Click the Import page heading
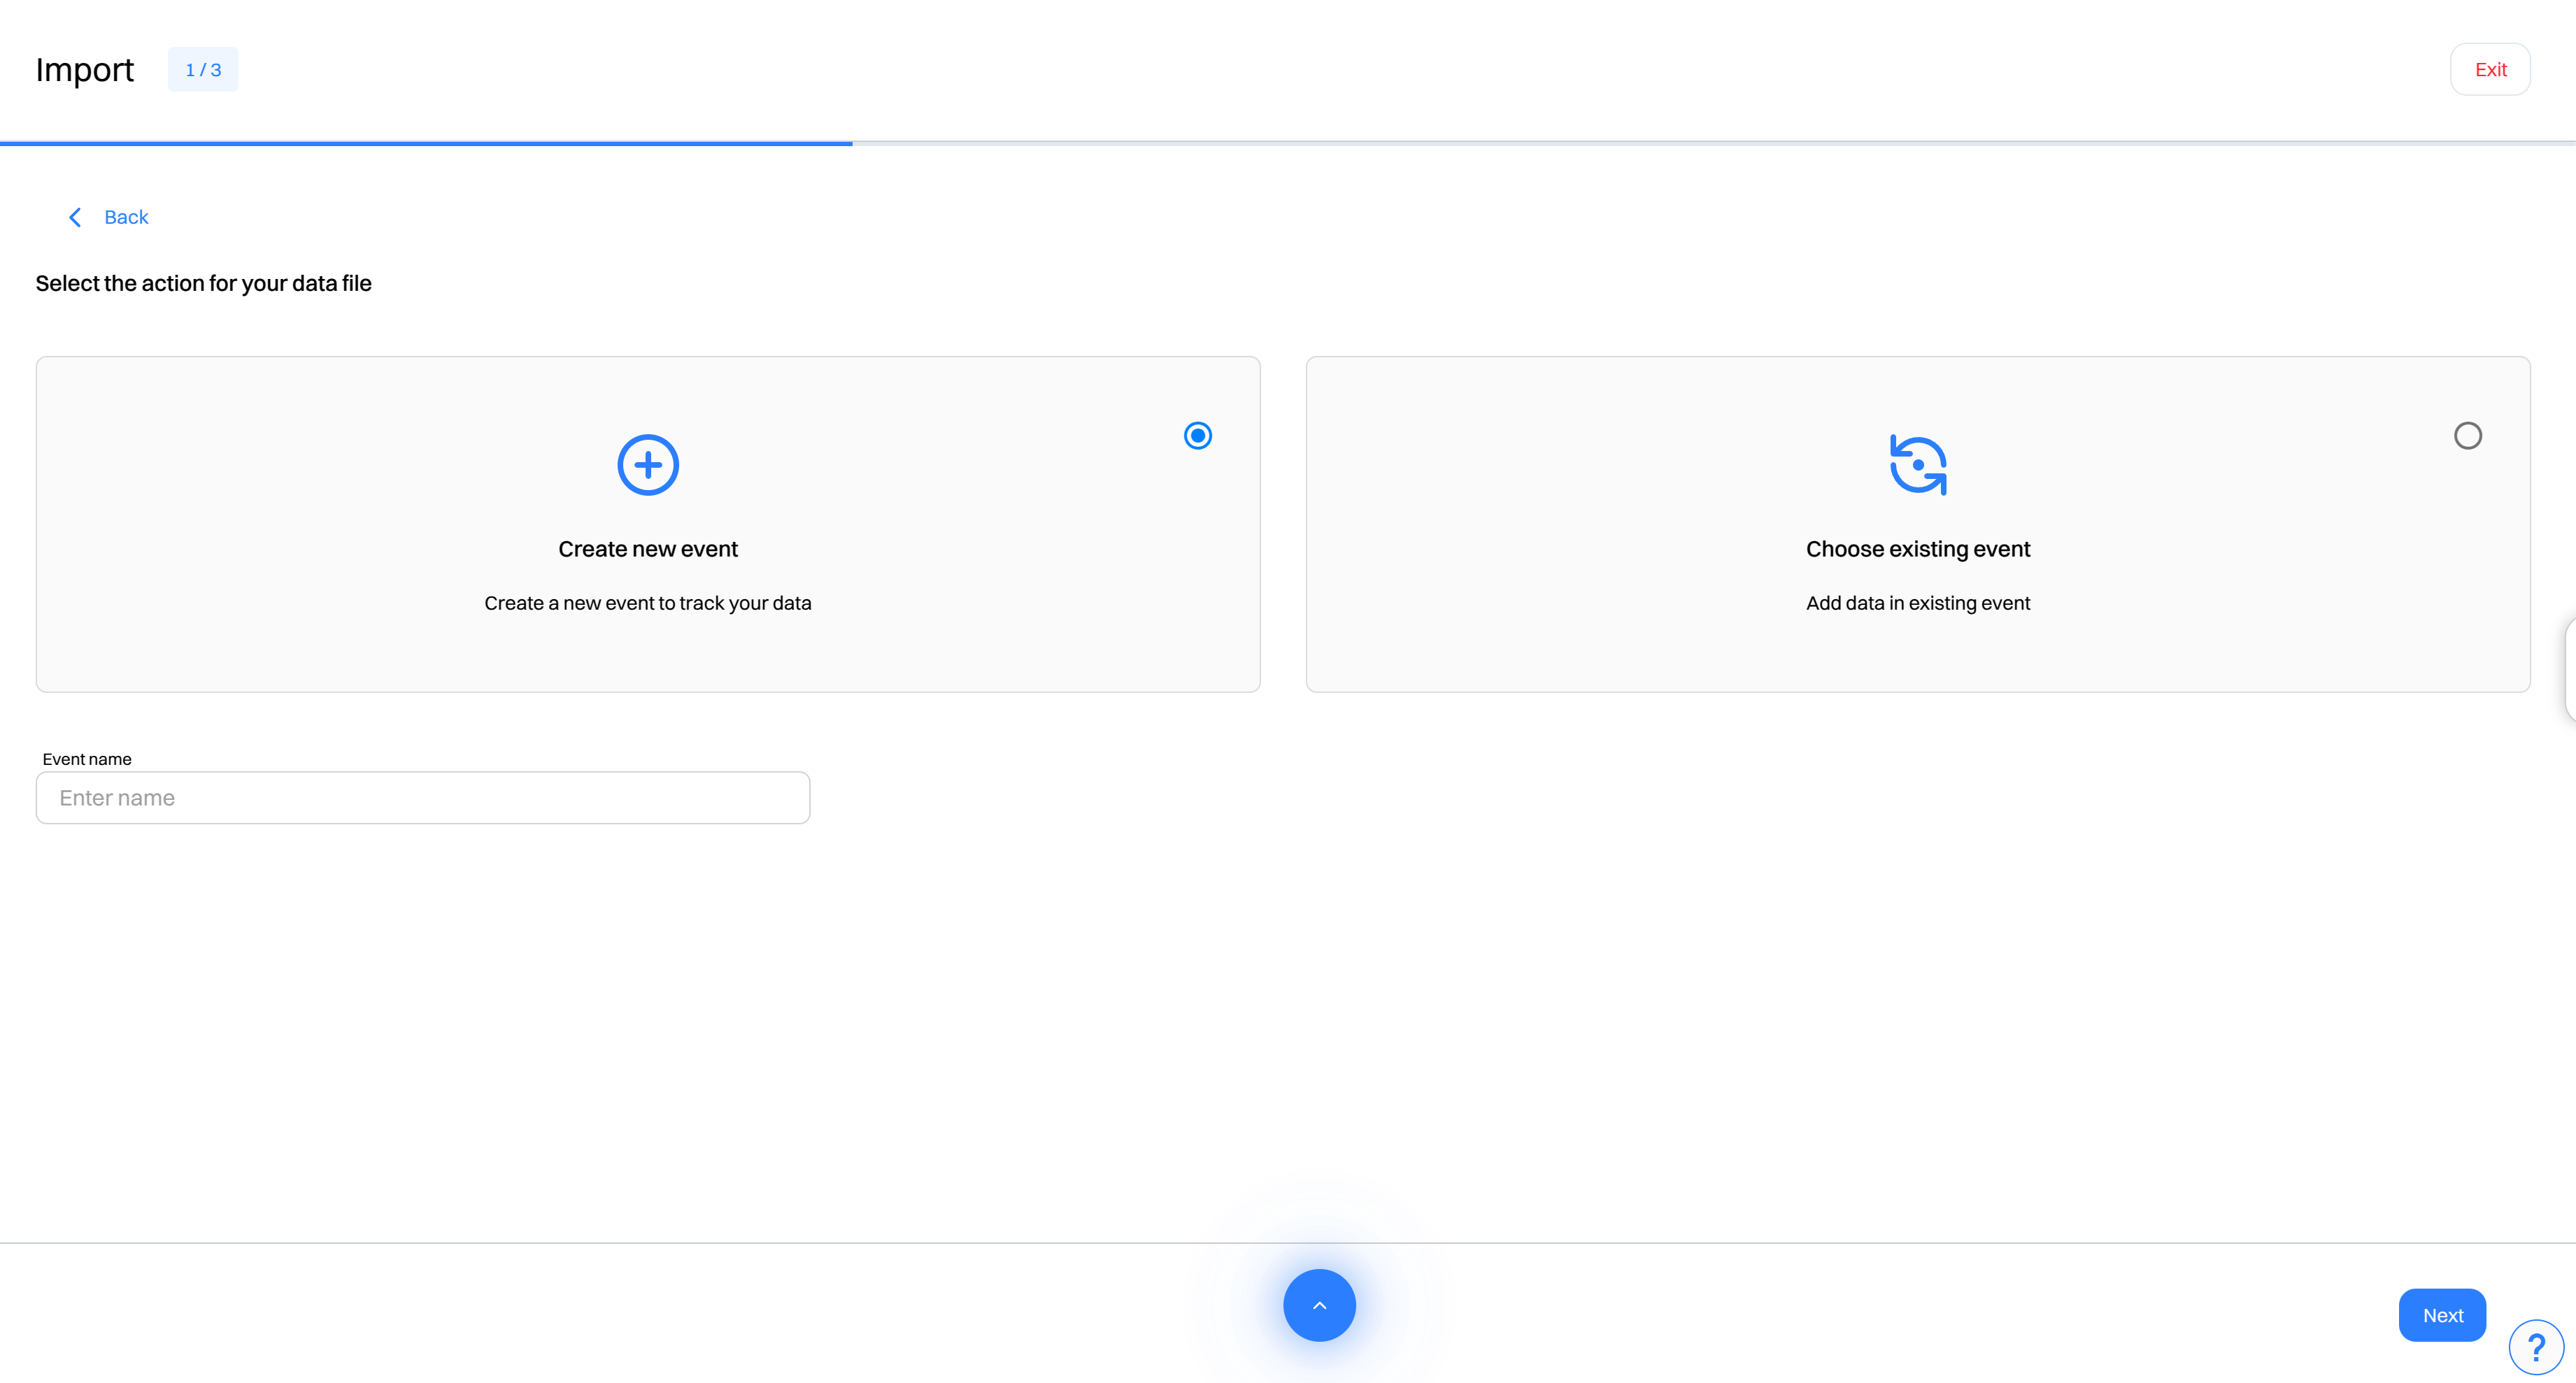2576x1383 pixels. coord(84,70)
